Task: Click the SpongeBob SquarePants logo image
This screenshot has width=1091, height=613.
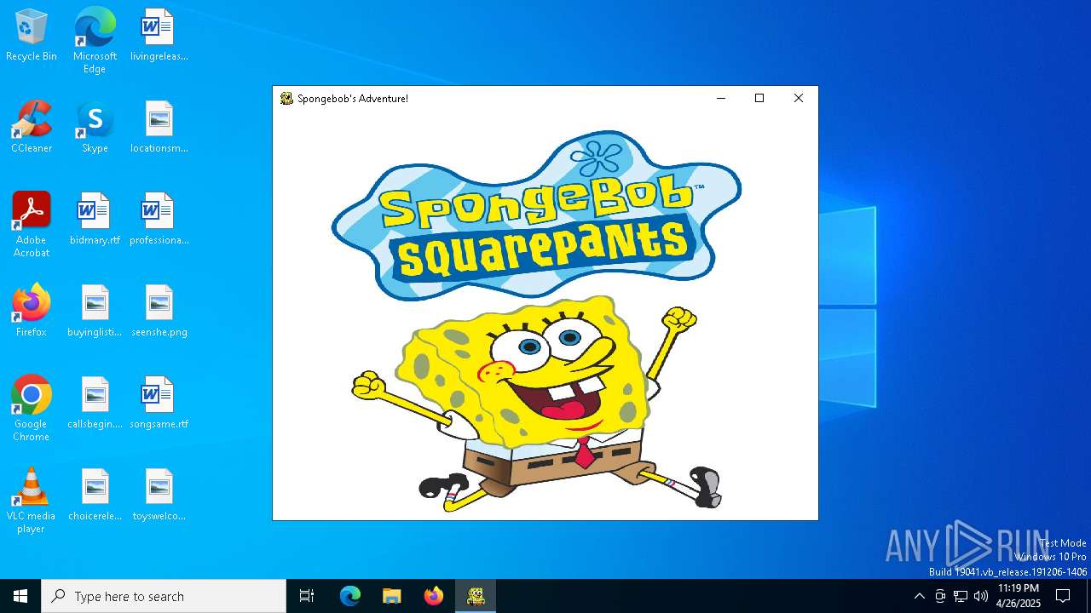Action: [x=536, y=215]
